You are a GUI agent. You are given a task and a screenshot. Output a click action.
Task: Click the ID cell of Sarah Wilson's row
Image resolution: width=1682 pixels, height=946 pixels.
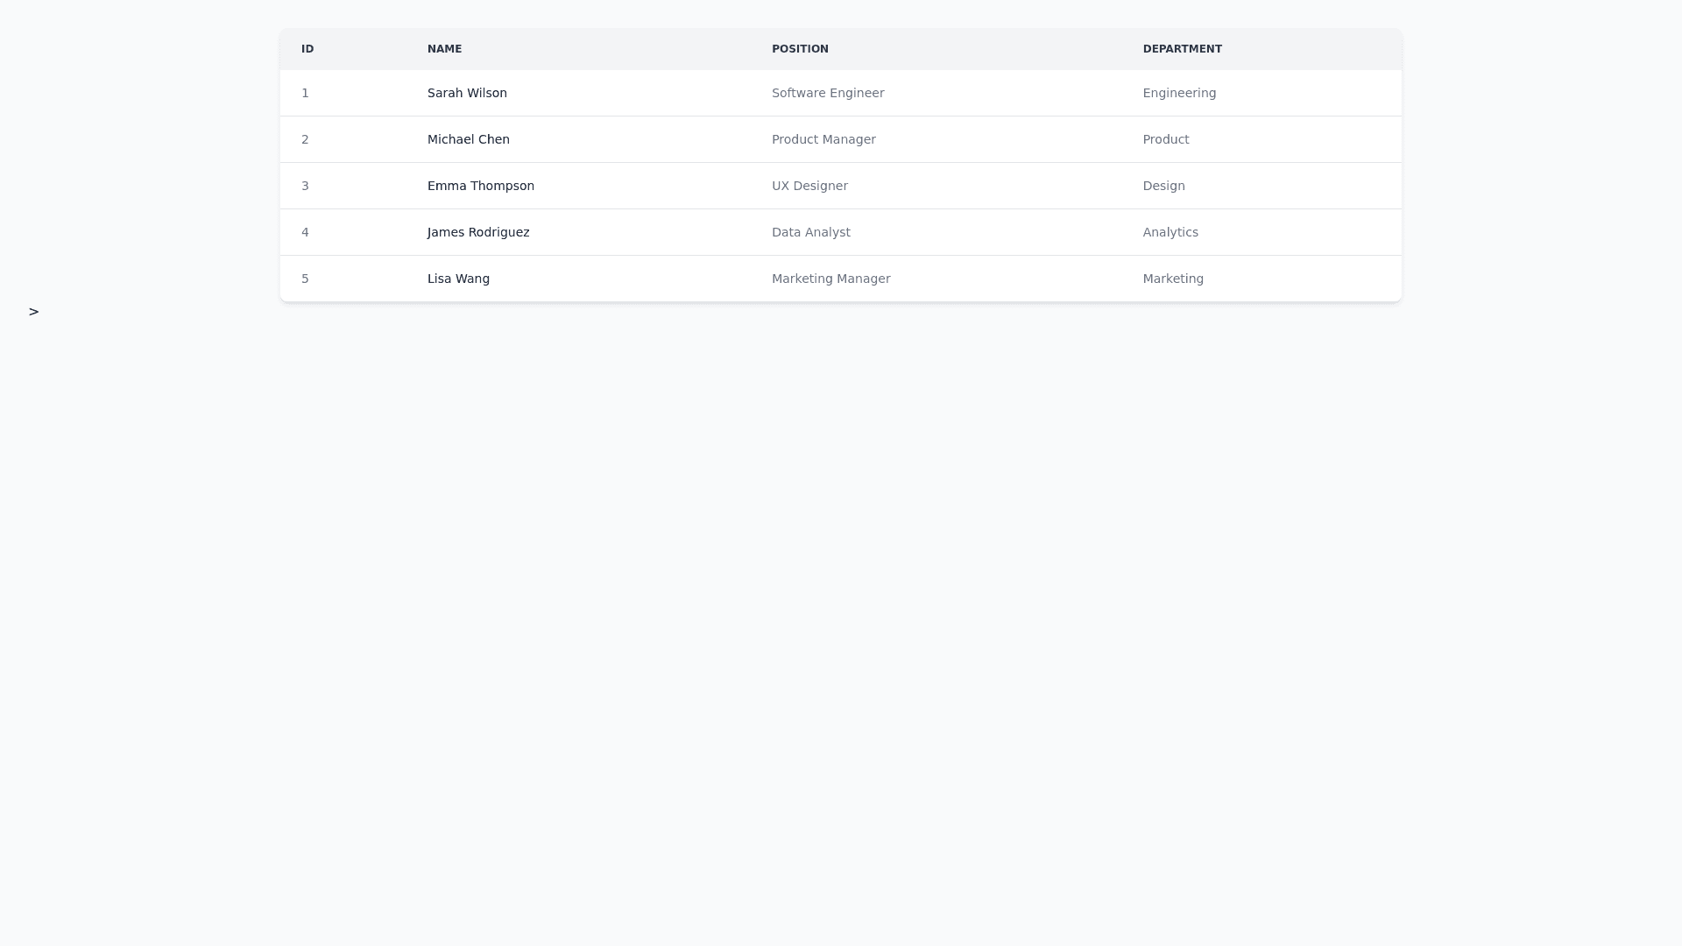pyautogui.click(x=305, y=93)
